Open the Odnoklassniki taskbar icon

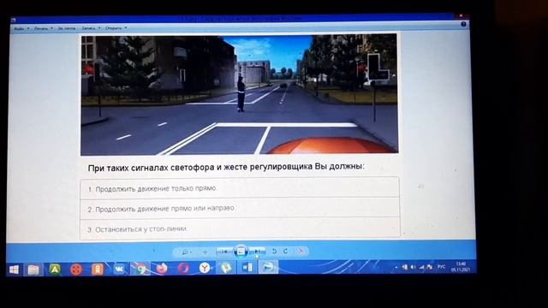coord(98,269)
